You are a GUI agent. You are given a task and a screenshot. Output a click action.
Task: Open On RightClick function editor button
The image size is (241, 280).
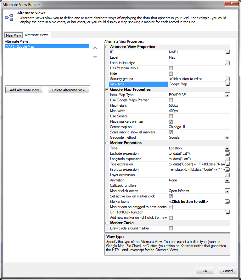tap(227, 213)
